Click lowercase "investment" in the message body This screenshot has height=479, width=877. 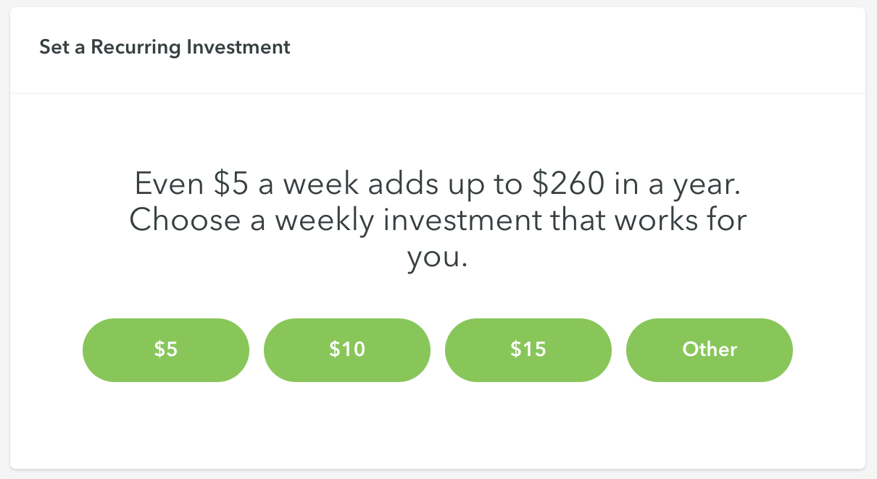(x=464, y=220)
